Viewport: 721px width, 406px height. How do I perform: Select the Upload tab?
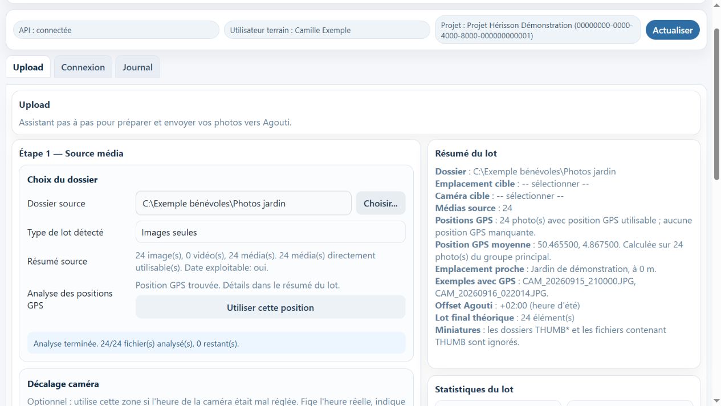coord(28,67)
